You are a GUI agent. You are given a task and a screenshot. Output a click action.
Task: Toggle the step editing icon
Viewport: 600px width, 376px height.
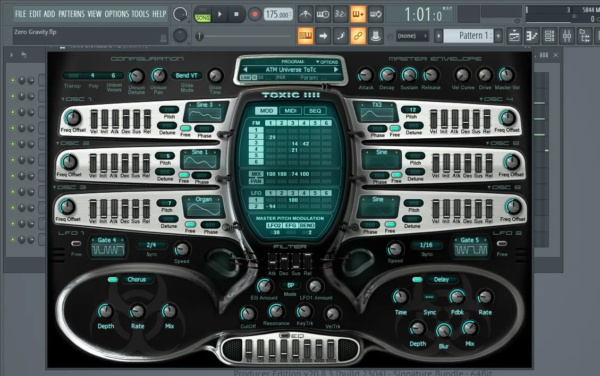[341, 36]
